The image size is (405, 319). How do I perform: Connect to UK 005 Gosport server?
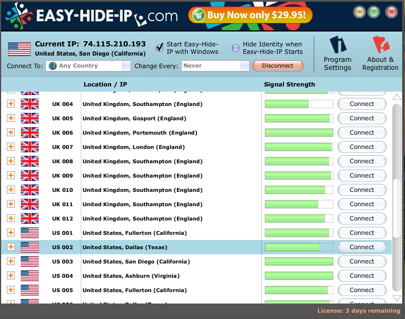point(362,118)
